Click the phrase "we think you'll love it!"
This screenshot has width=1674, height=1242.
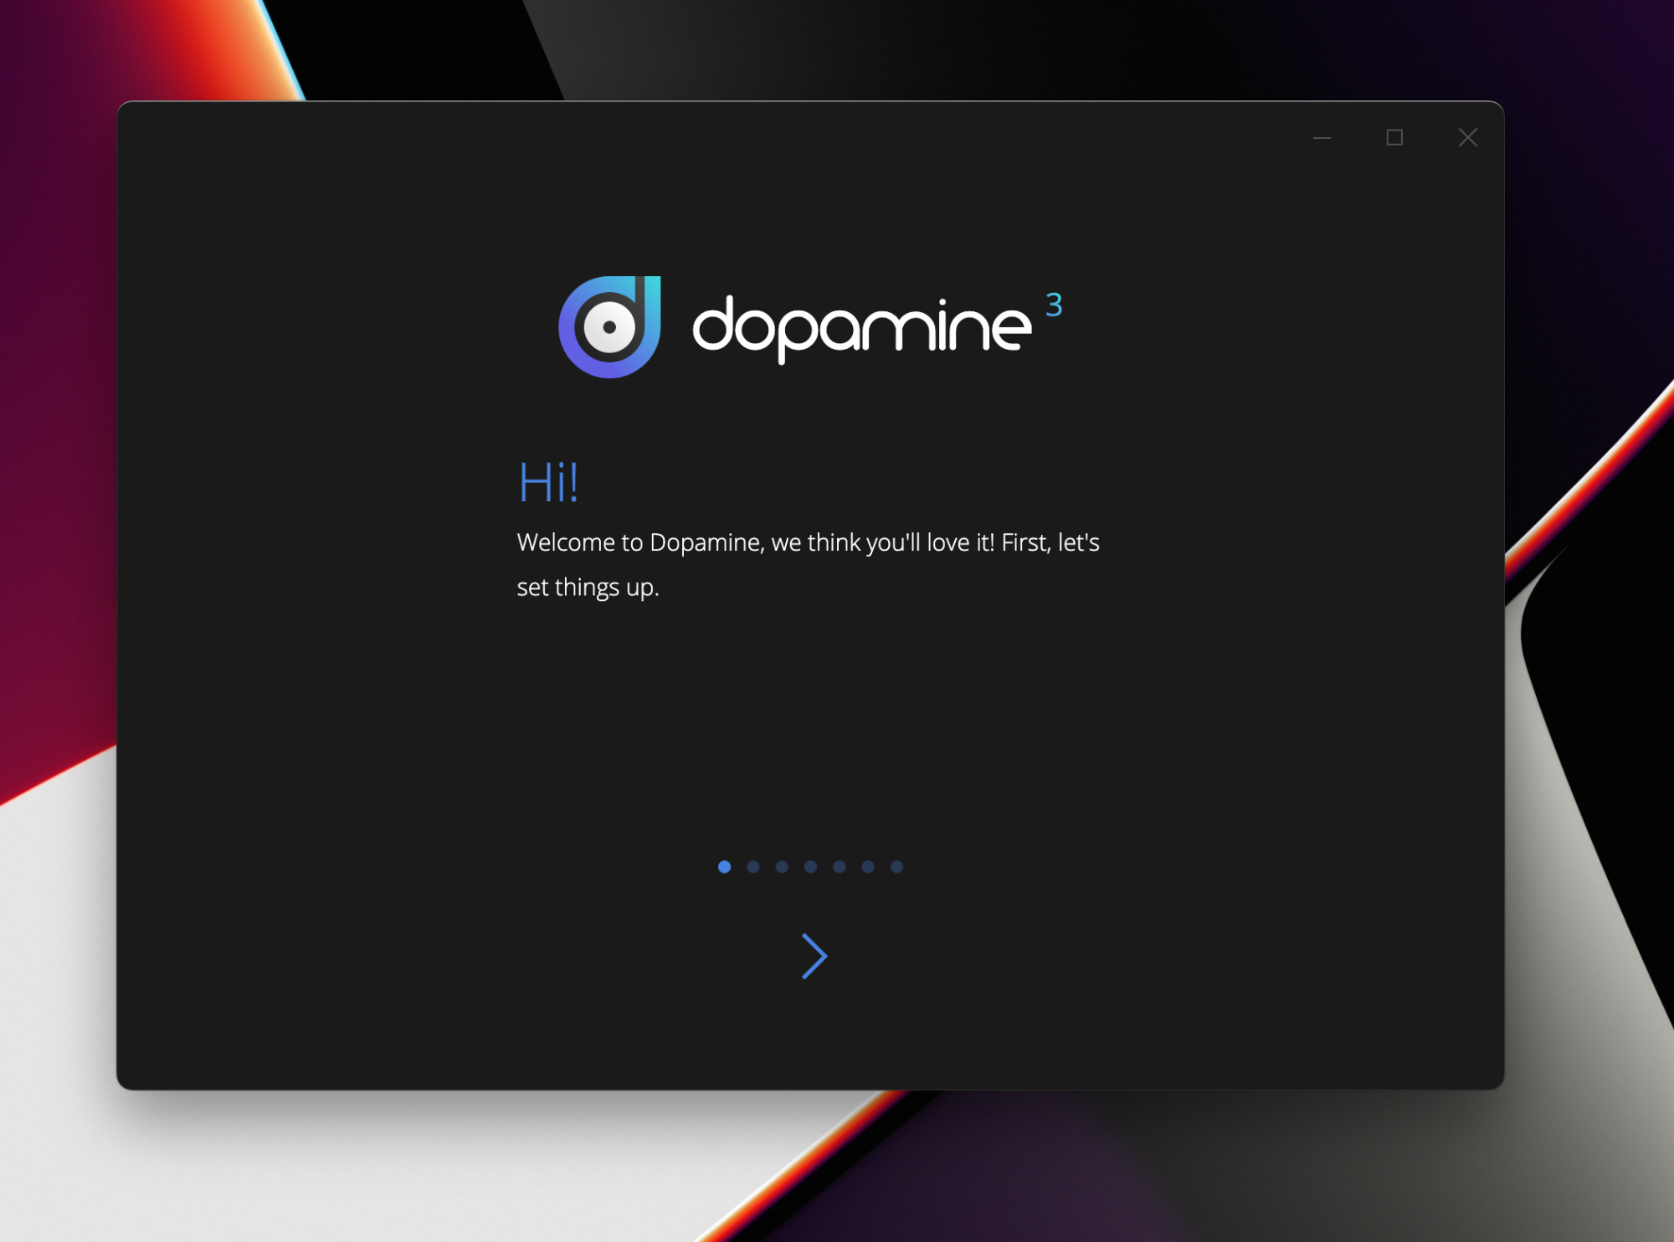pyautogui.click(x=882, y=543)
